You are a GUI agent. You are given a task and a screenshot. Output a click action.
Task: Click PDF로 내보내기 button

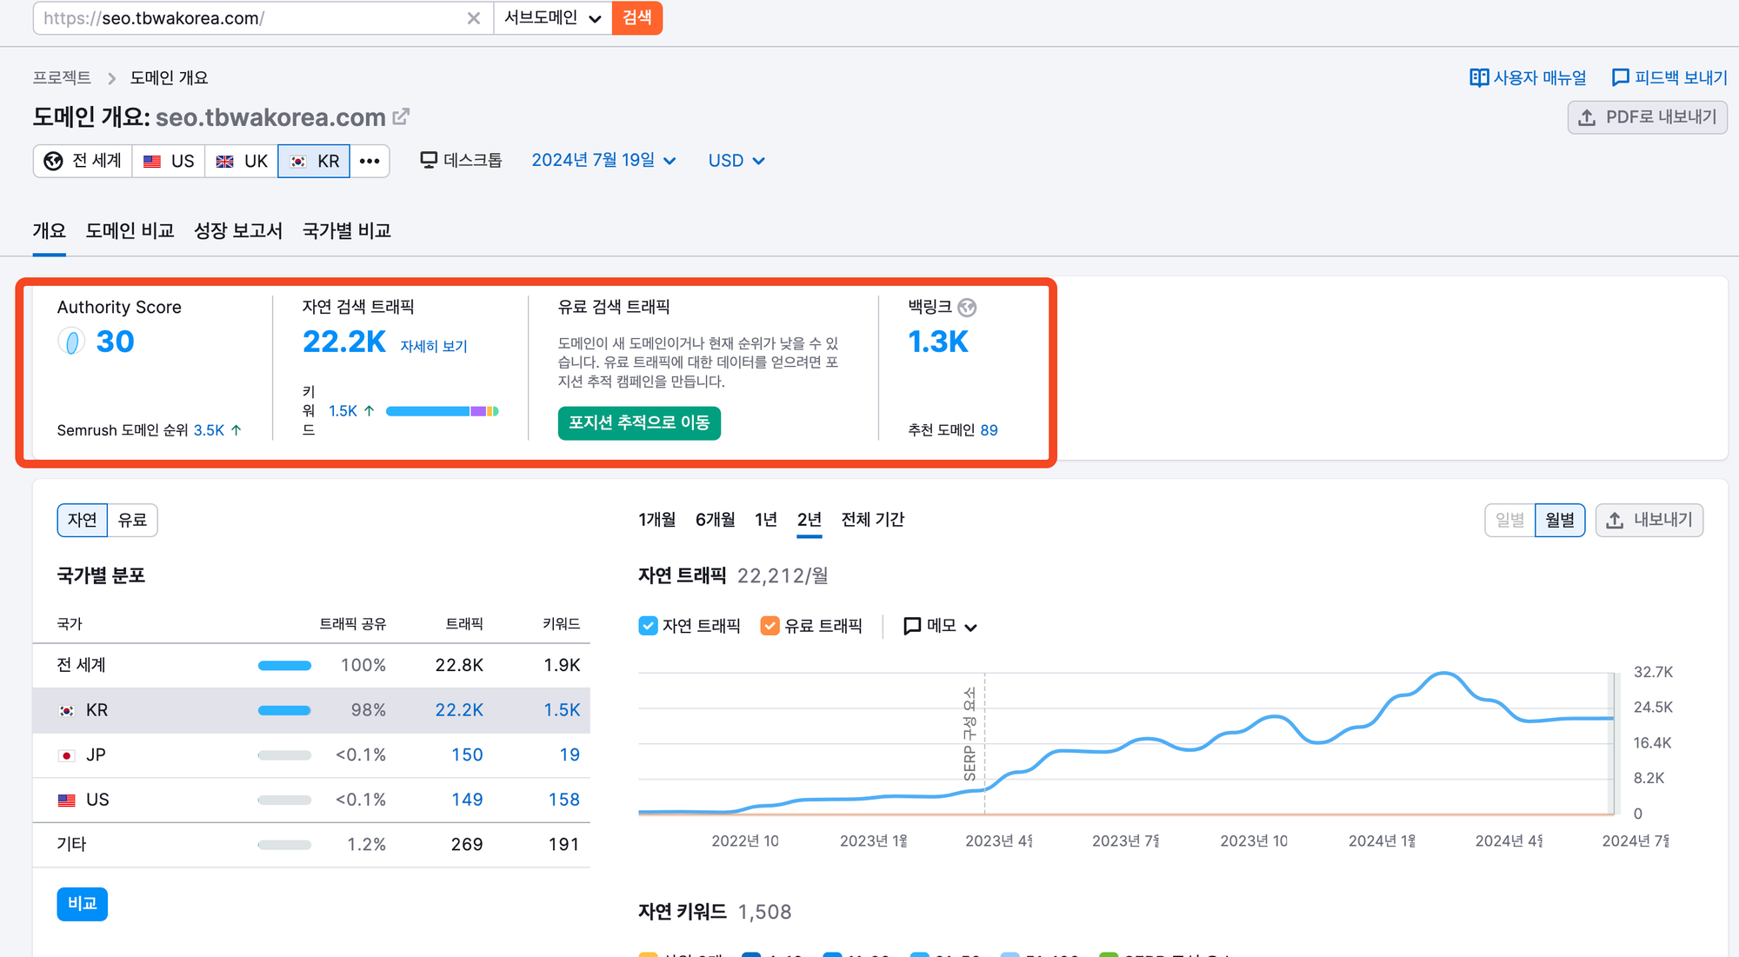point(1647,117)
